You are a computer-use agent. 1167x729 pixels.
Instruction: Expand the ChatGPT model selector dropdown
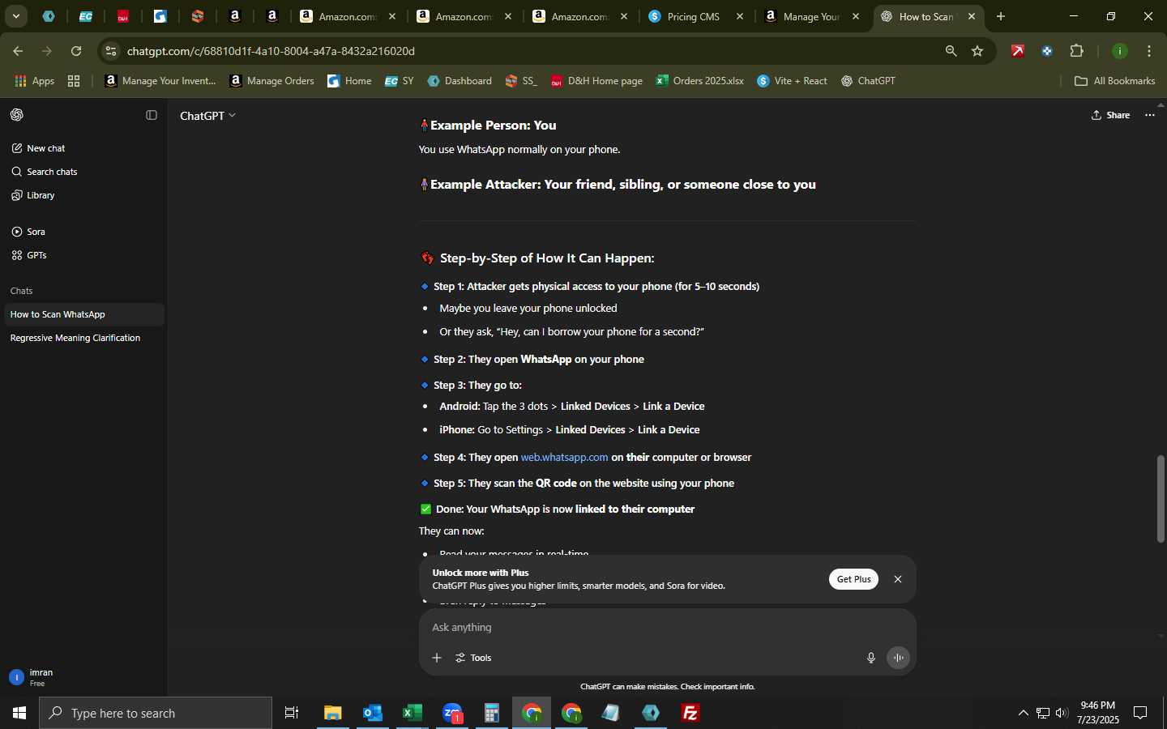coord(207,115)
